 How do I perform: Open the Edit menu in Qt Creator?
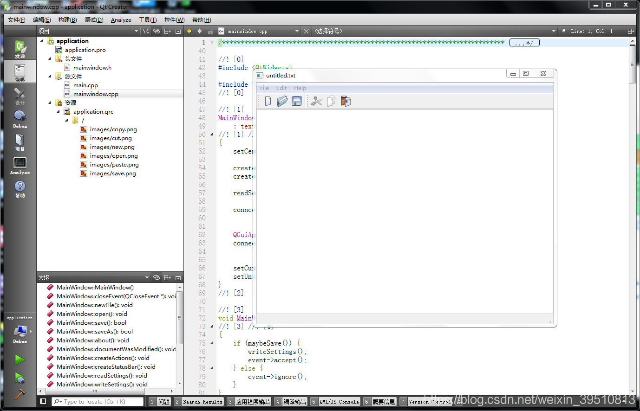point(42,20)
